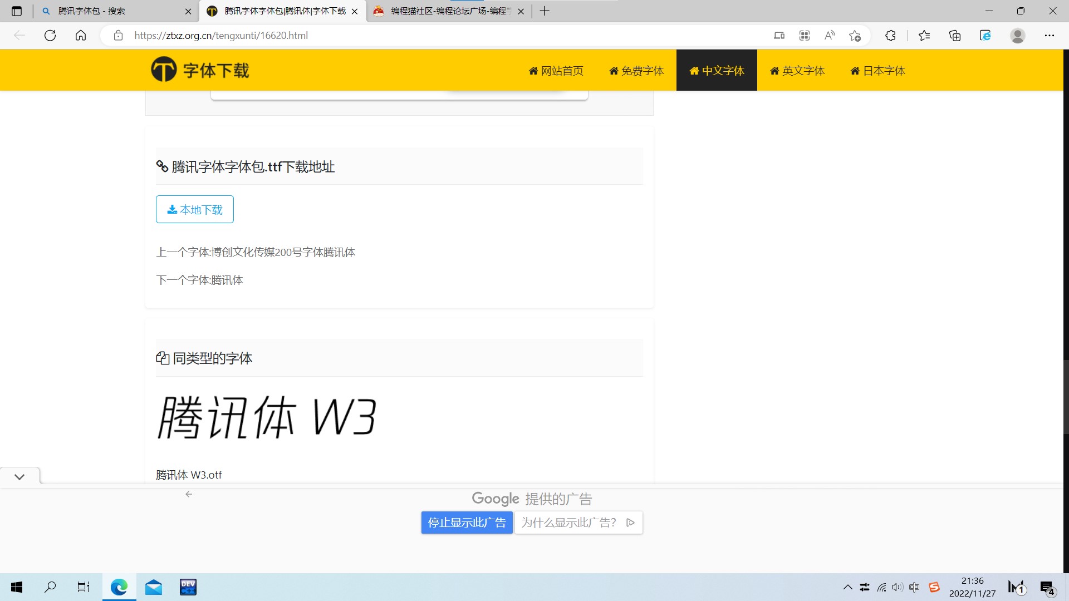Open the Favorites list
Screen dimensions: 1069x601
924,36
